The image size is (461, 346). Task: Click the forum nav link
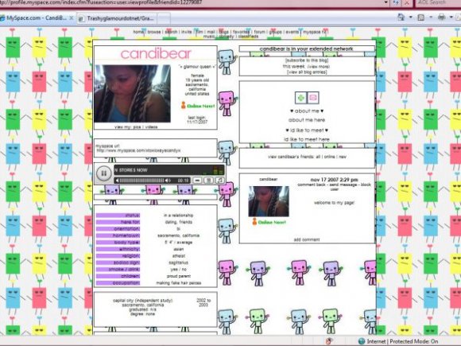[260, 32]
